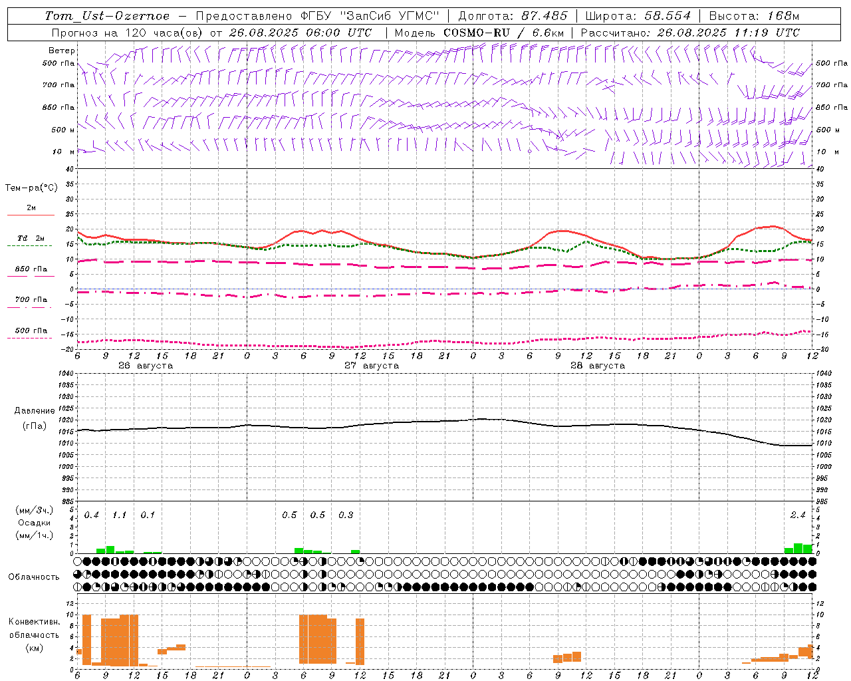Click the station title Tom_Ust-Ozernoe
The height and width of the screenshot is (681, 851).
[107, 16]
